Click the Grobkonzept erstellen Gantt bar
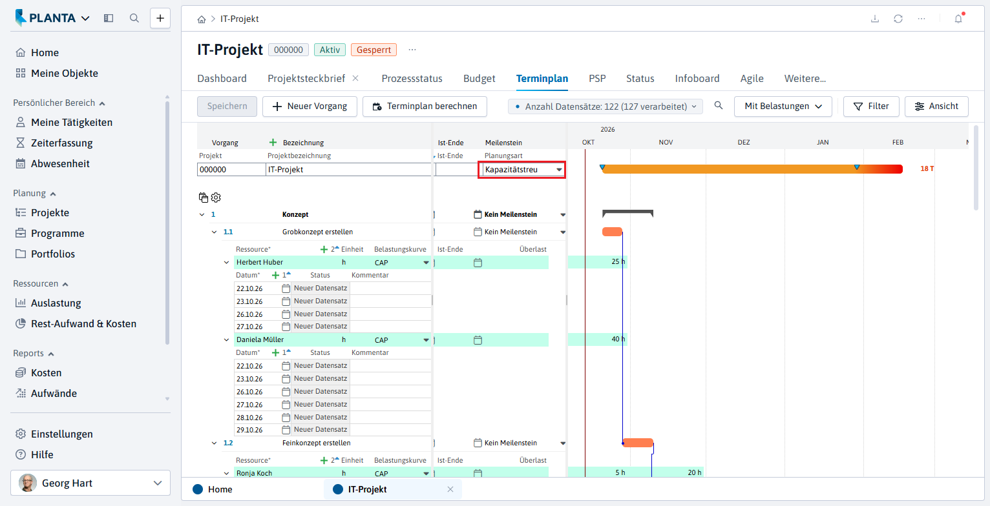This screenshot has height=506, width=990. tap(612, 232)
